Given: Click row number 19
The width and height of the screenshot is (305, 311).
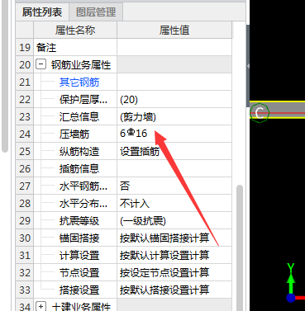Looking at the screenshot, I should [x=25, y=47].
